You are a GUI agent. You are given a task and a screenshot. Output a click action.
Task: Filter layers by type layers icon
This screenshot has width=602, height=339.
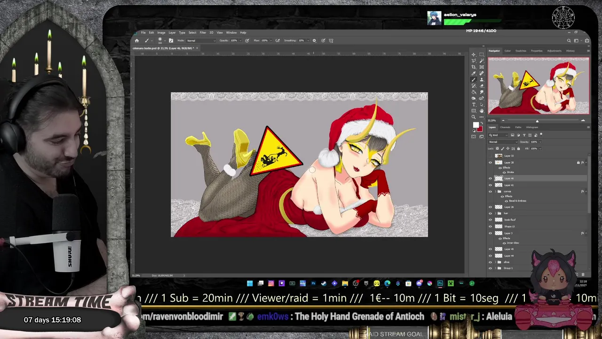click(x=524, y=135)
